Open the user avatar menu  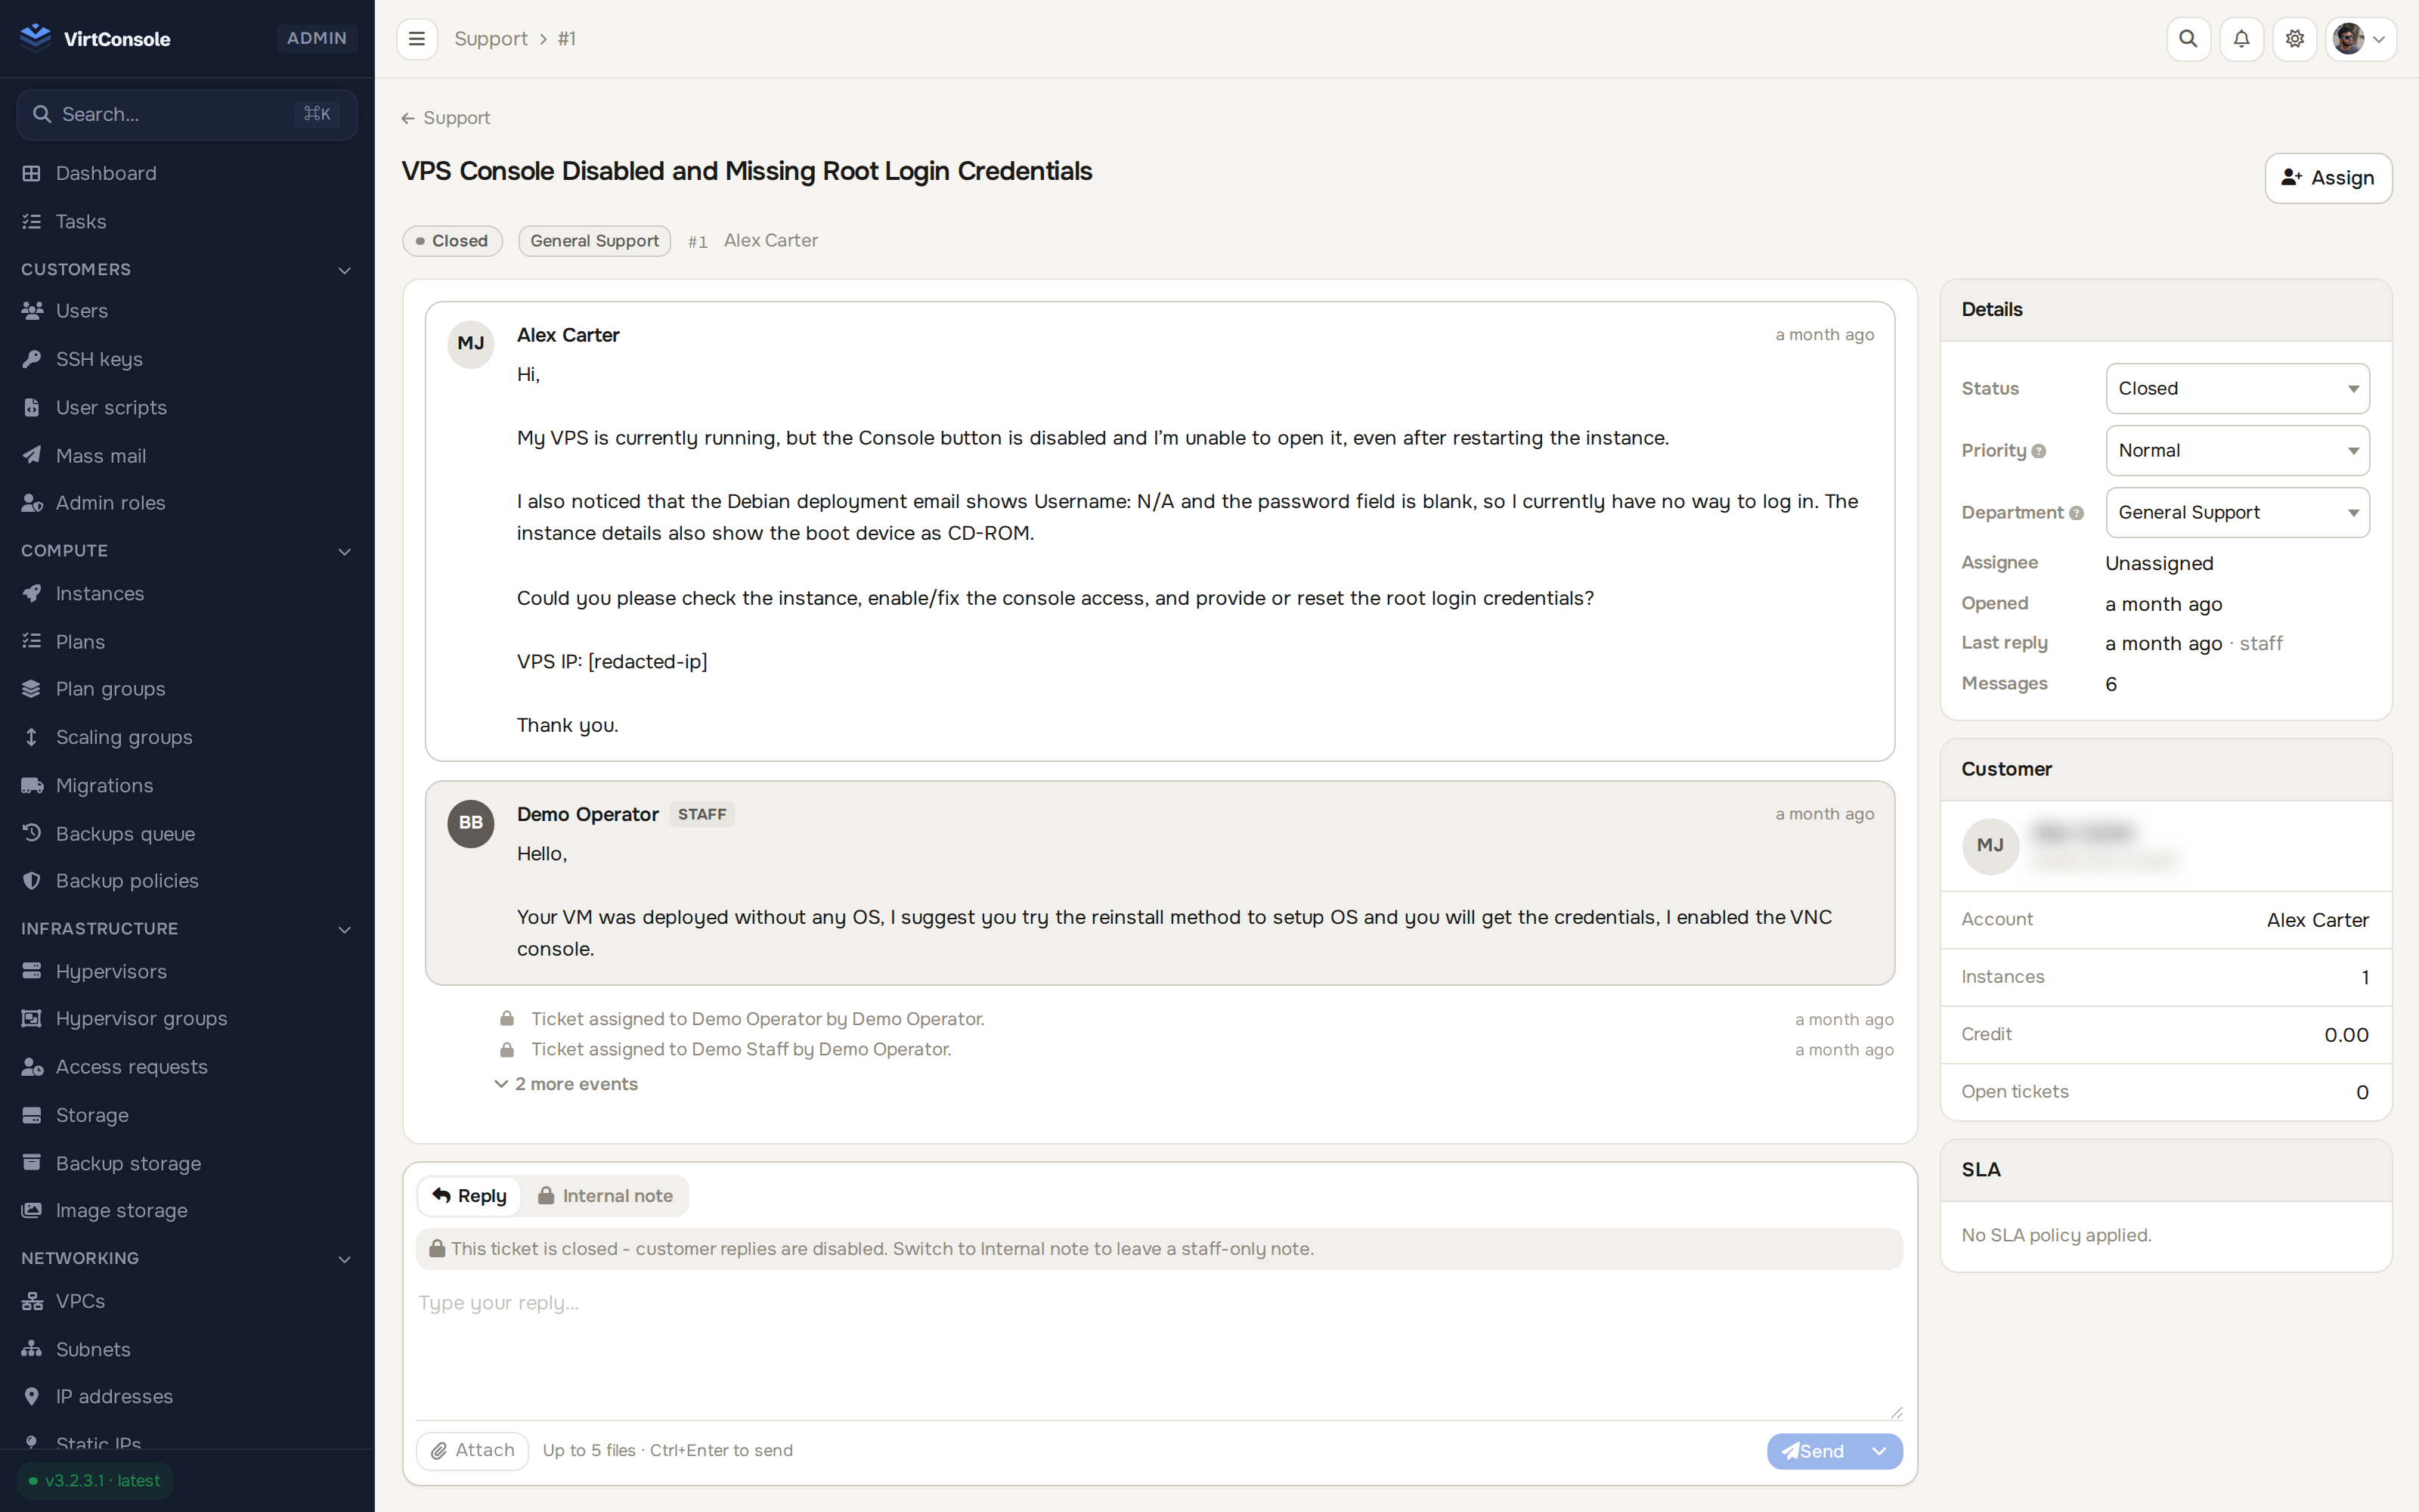coord(2360,39)
